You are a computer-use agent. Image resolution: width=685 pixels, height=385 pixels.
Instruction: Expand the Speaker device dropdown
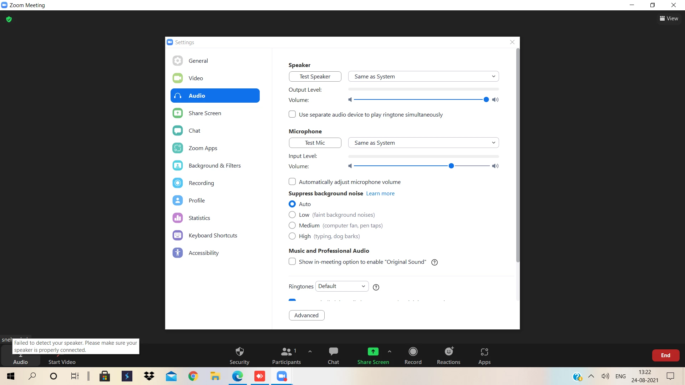click(x=423, y=76)
